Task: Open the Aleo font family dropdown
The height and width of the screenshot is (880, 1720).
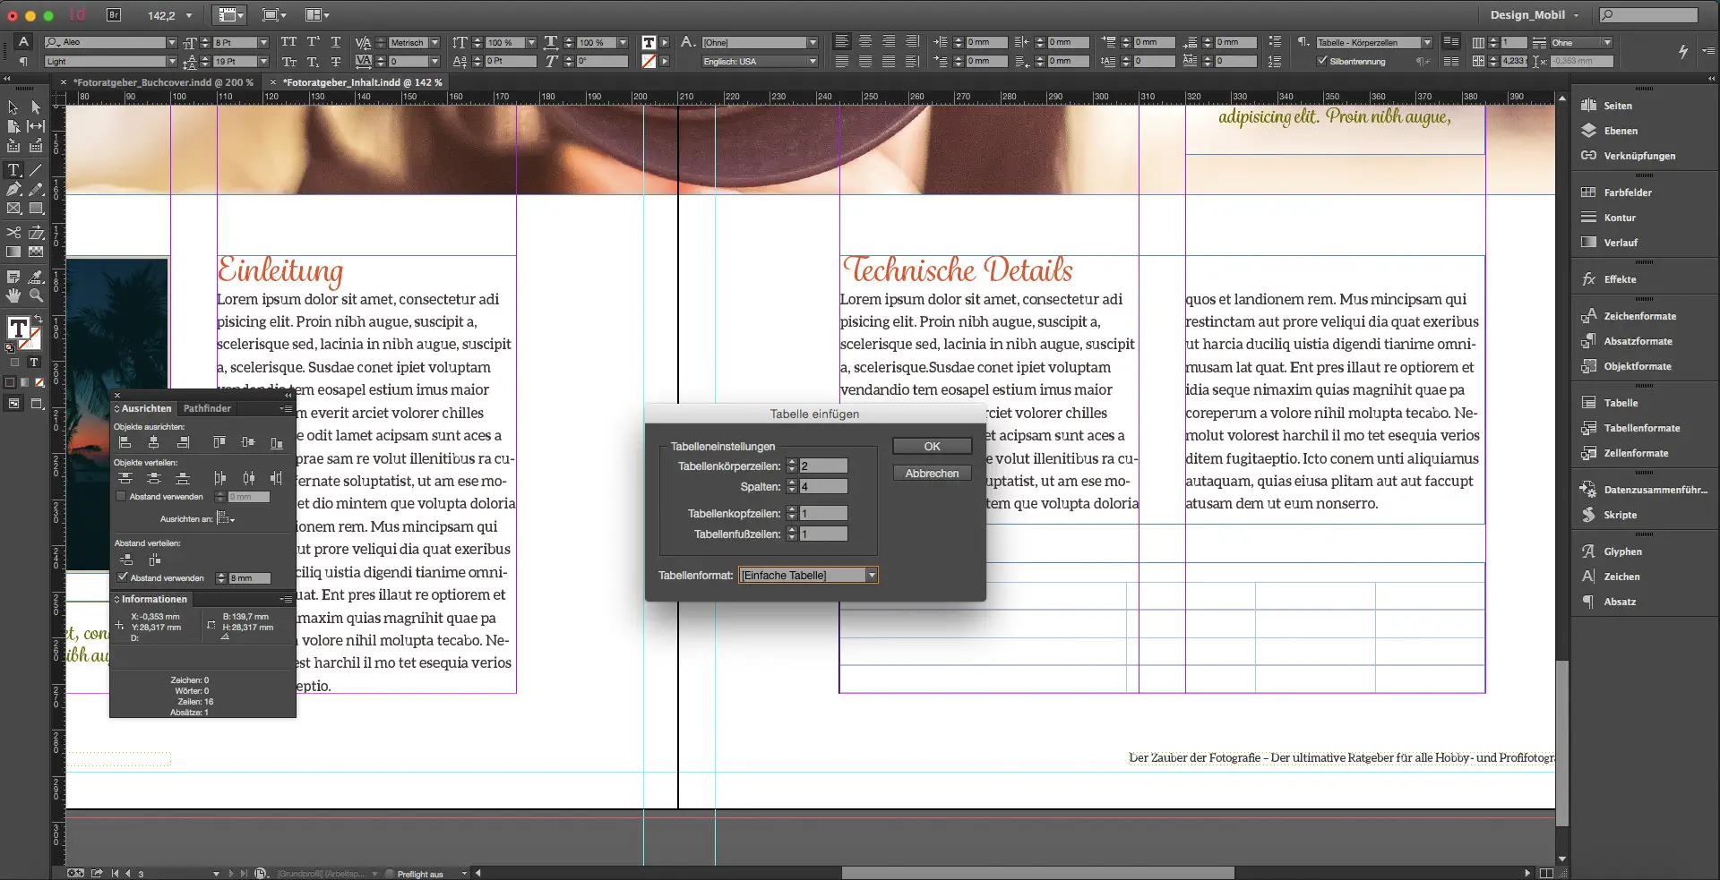Action: pyautogui.click(x=171, y=42)
